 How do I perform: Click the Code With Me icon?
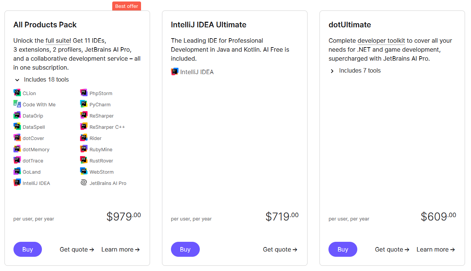tap(16, 104)
